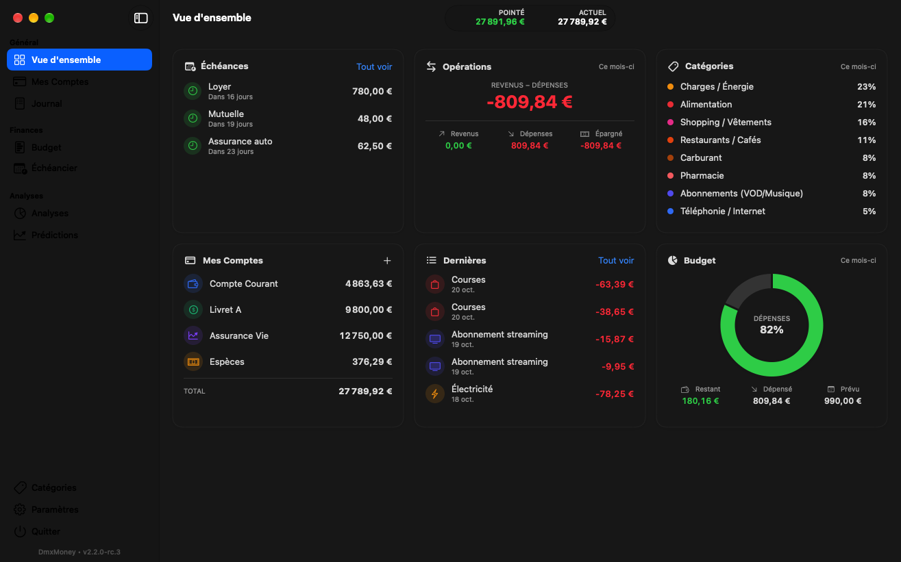Add an account with the plus button

[x=387, y=261]
